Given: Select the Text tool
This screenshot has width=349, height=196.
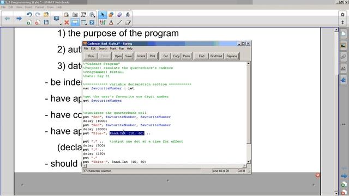Looking at the screenshot, I should (111, 22).
